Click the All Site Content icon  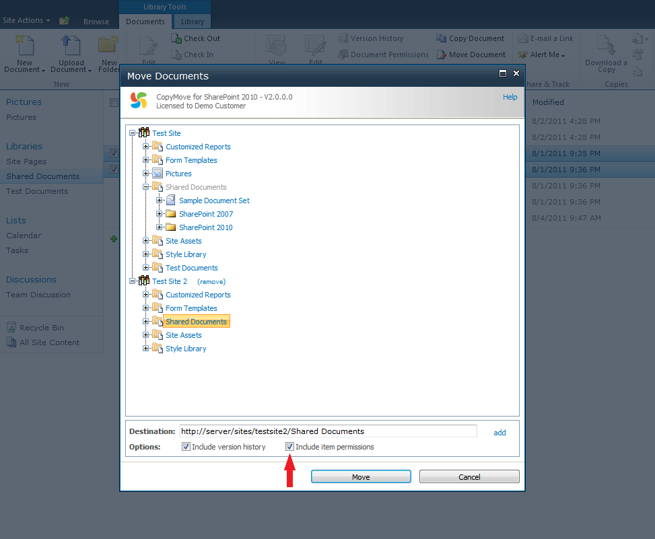tap(11, 343)
